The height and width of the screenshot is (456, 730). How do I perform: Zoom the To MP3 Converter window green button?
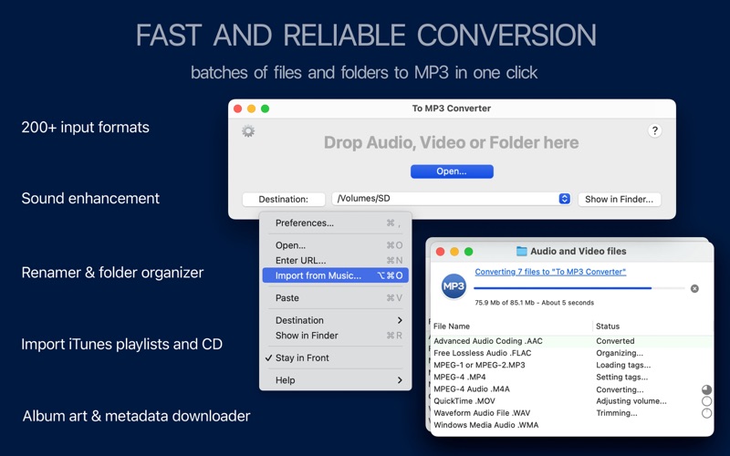[x=265, y=109]
